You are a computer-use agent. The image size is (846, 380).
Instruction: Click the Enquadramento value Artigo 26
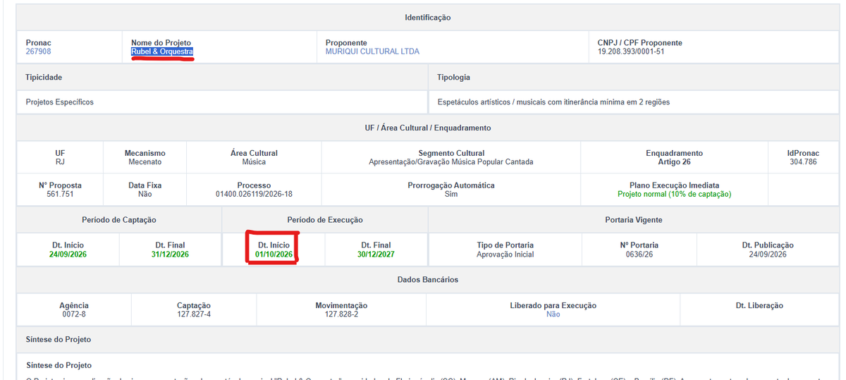tap(675, 162)
